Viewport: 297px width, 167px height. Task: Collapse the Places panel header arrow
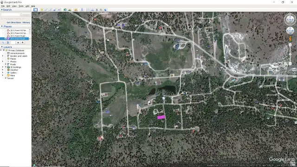pos(2,26)
